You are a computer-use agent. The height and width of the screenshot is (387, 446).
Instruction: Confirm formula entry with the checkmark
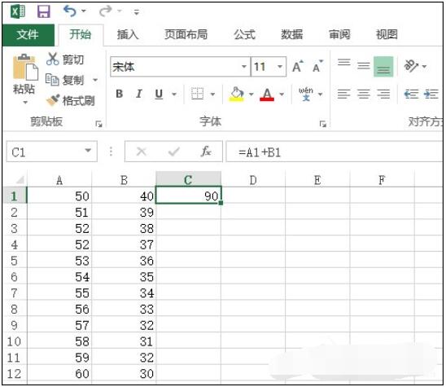(174, 152)
